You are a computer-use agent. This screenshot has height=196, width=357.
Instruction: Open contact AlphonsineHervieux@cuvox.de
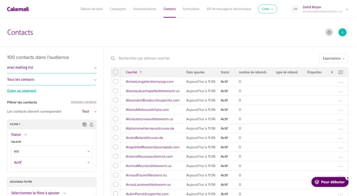pos(150,128)
